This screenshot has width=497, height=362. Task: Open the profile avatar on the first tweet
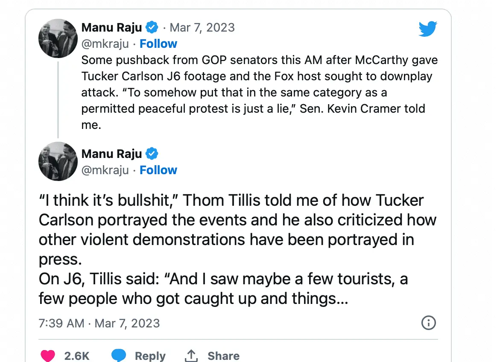coord(58,38)
